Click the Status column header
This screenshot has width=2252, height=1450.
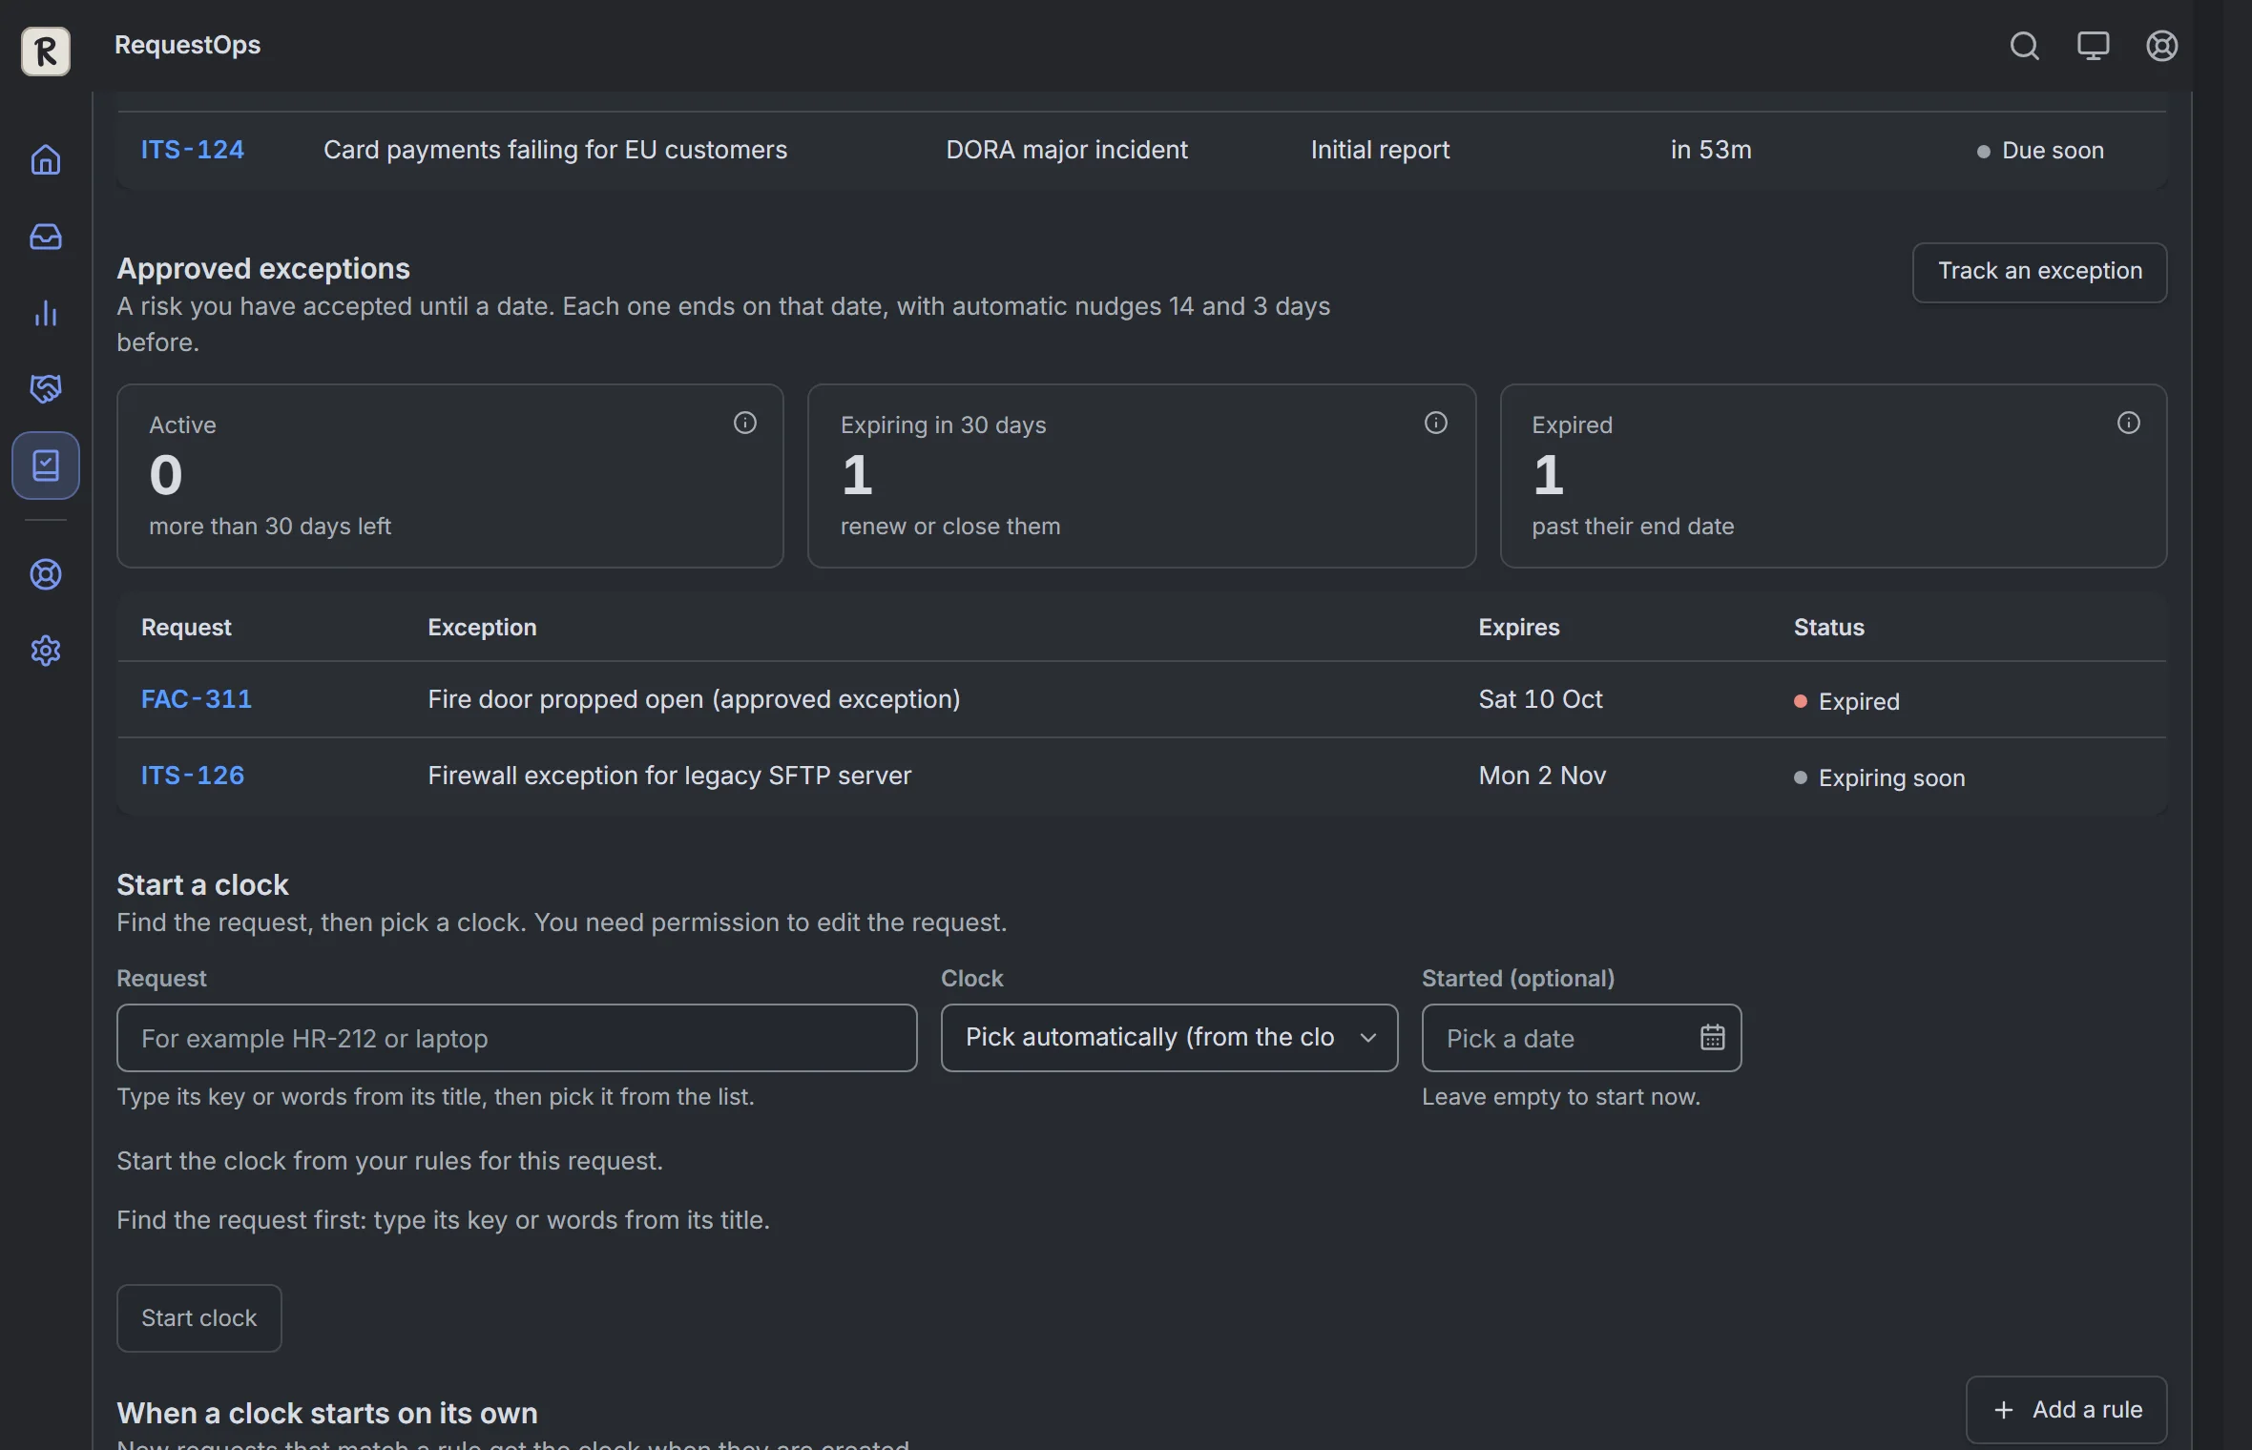click(x=1828, y=627)
